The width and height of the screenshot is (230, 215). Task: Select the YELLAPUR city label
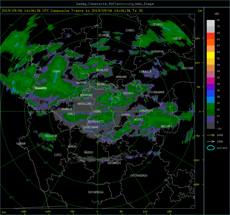51,136
